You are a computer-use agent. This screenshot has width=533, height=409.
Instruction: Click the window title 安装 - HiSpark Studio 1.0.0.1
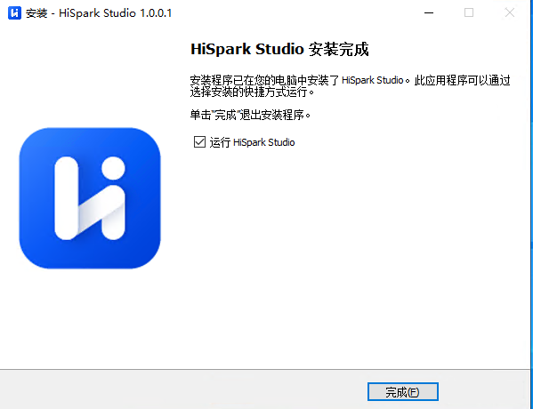pos(99,13)
